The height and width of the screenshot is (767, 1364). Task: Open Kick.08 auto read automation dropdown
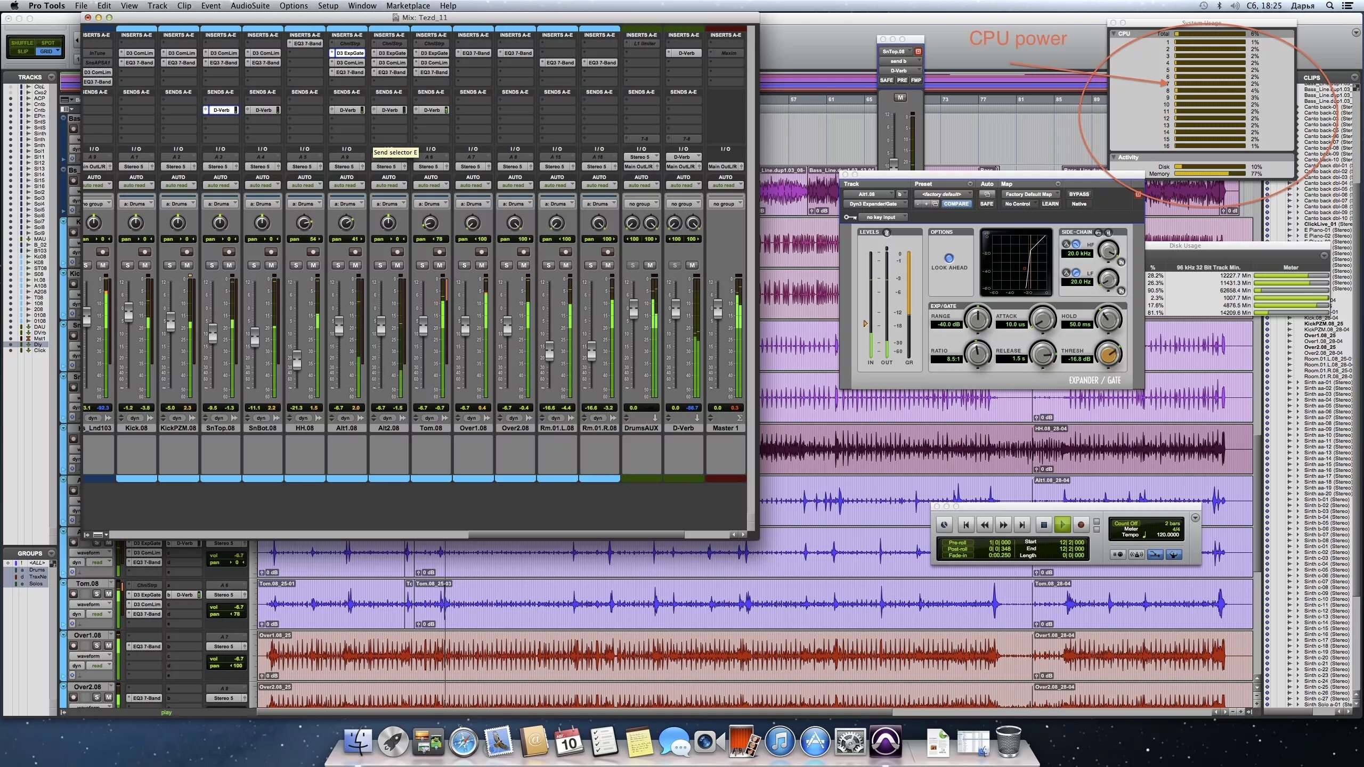pyautogui.click(x=136, y=185)
